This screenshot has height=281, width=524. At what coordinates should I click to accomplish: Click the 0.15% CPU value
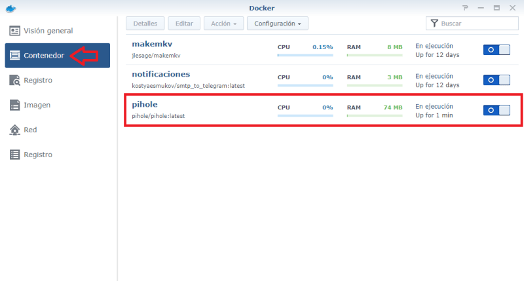[322, 47]
